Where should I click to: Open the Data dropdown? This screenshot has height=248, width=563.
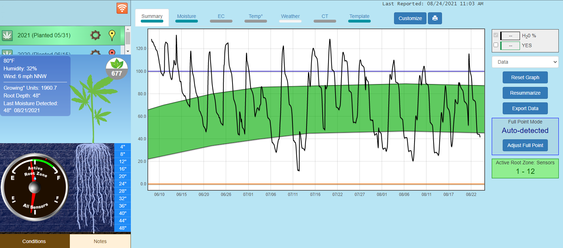[525, 62]
